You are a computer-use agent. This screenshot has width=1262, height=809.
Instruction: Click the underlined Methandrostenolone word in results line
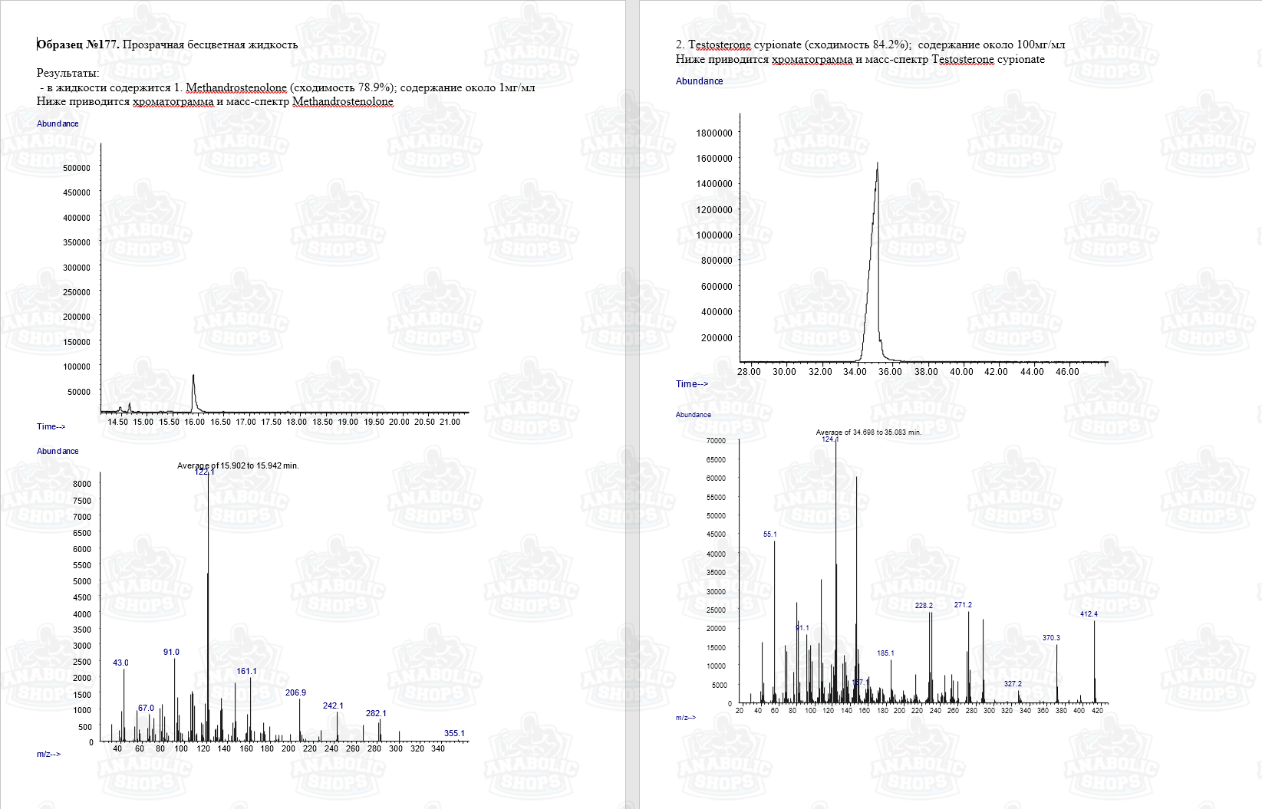(236, 87)
